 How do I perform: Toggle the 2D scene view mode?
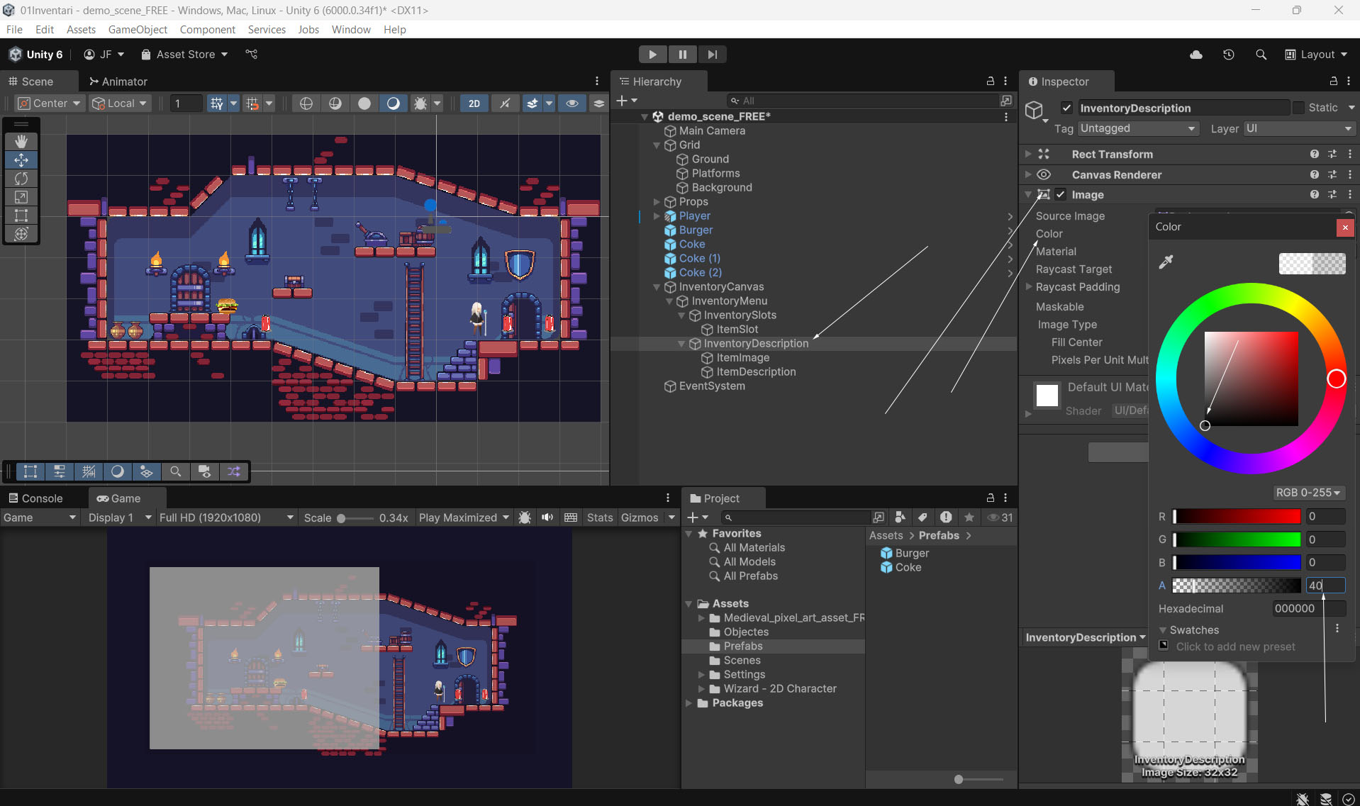point(474,103)
